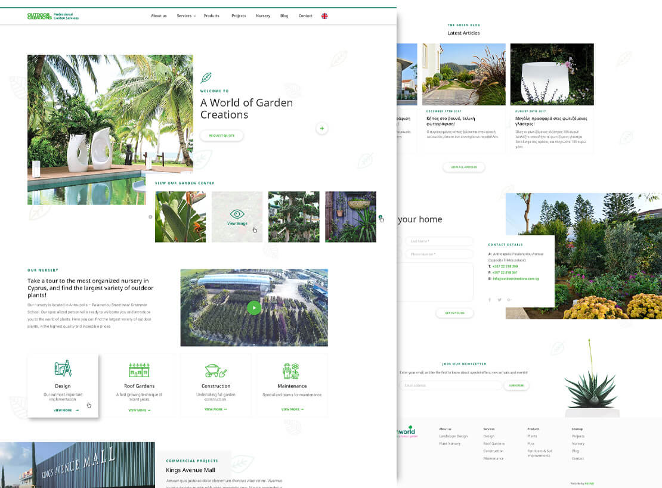Click View More under Design
The height and width of the screenshot is (488, 662).
[66, 410]
